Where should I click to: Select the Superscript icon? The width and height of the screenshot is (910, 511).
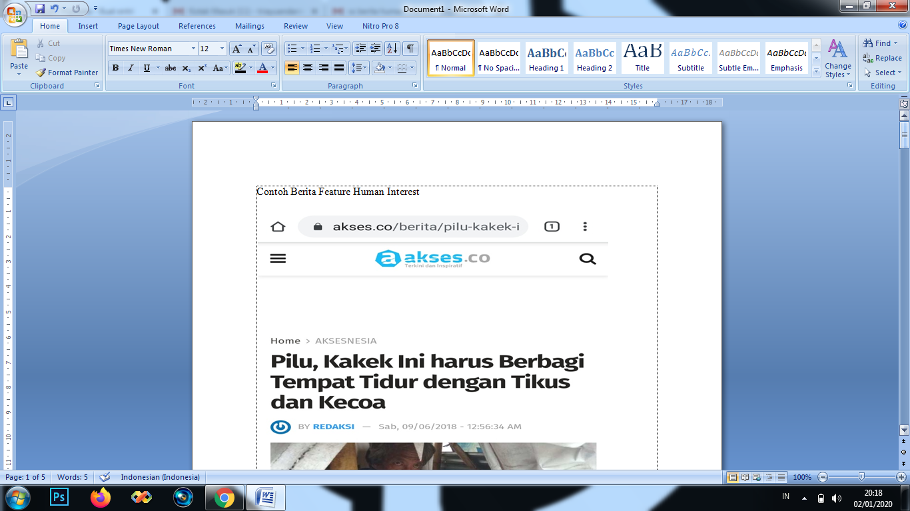[201, 68]
